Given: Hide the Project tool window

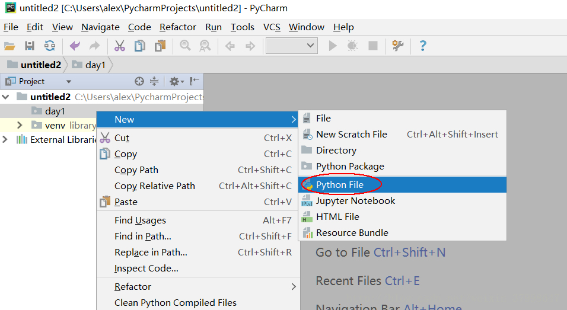Looking at the screenshot, I should click(195, 81).
